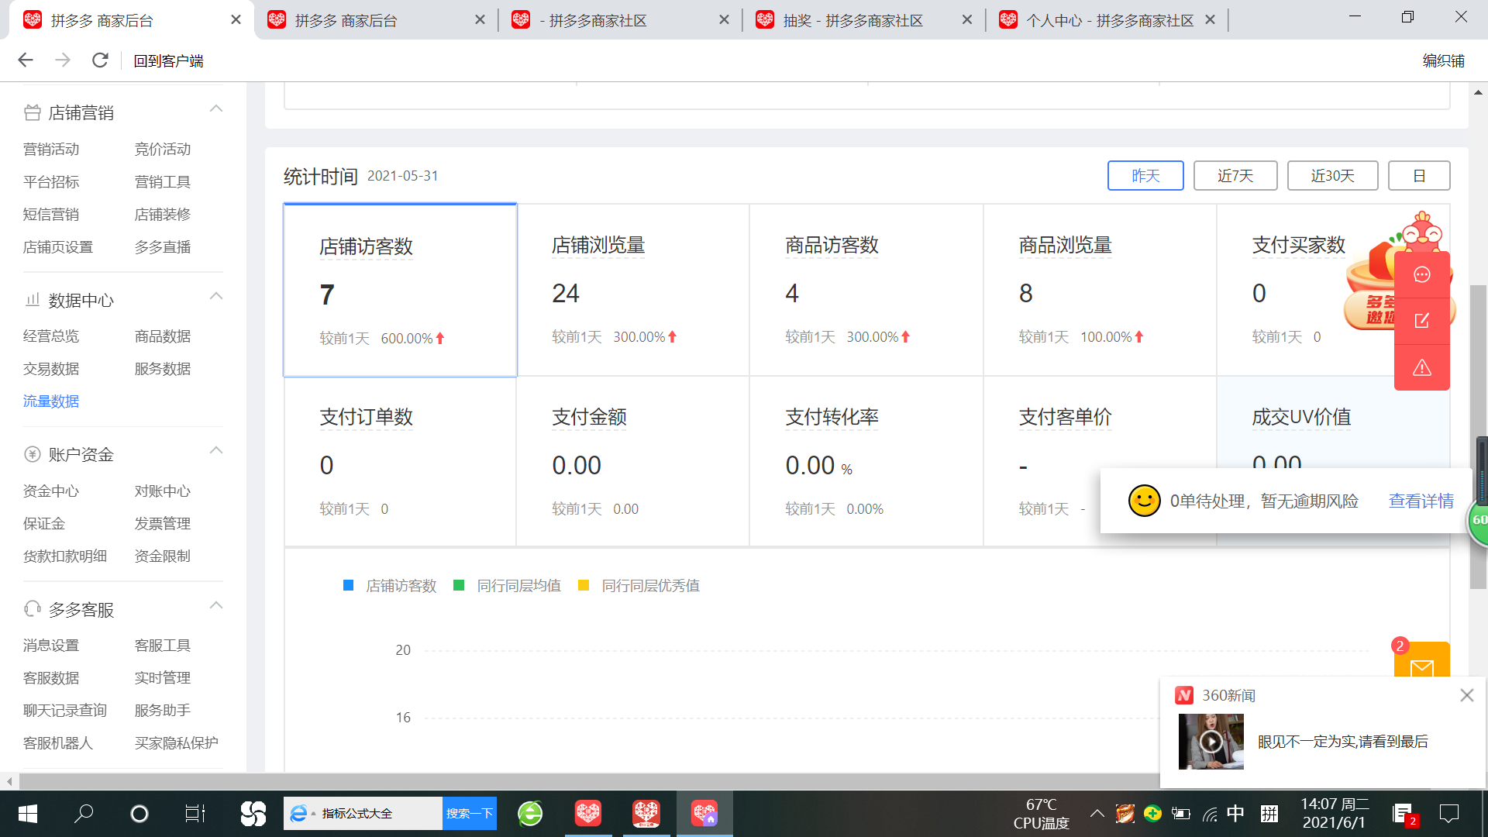Toggle green 同行同层均值 legend swatch
This screenshot has height=837, width=1488.
[x=459, y=586]
